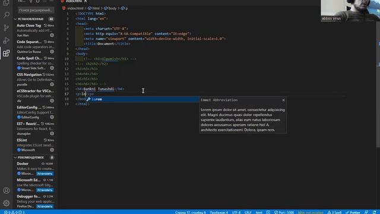
Task: Click body in the breadcrumb path
Action: click(x=112, y=8)
